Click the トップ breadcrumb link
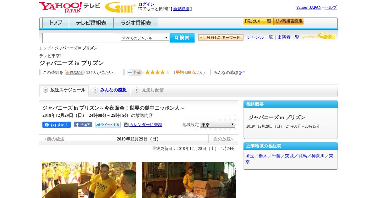377x198 pixels. pyautogui.click(x=45, y=48)
